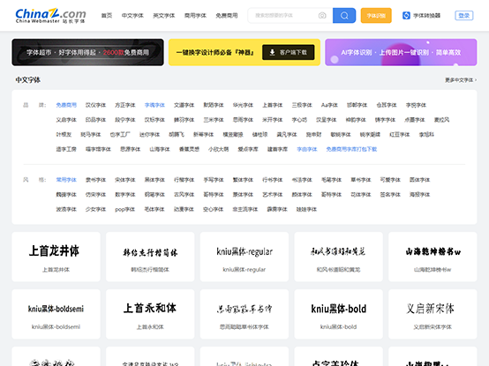This screenshot has height=366, width=489.
Task: Select the Aa字体 brand filter
Action: (329, 105)
